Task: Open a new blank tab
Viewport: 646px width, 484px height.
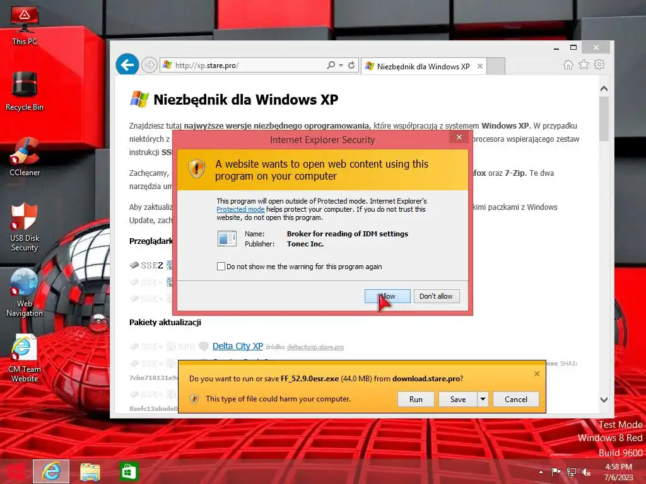Action: [496, 66]
